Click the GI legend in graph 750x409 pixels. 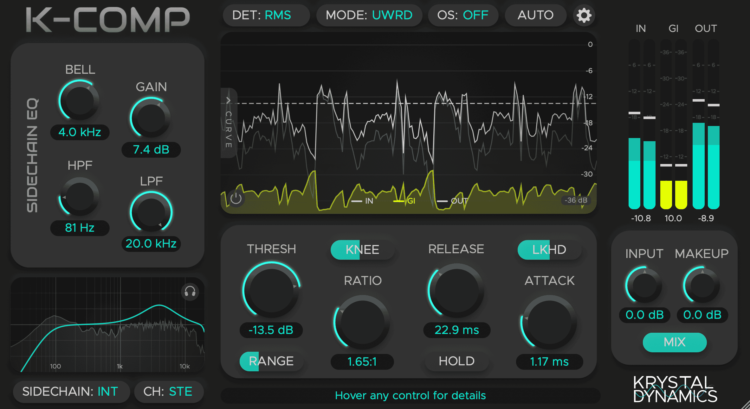click(404, 201)
